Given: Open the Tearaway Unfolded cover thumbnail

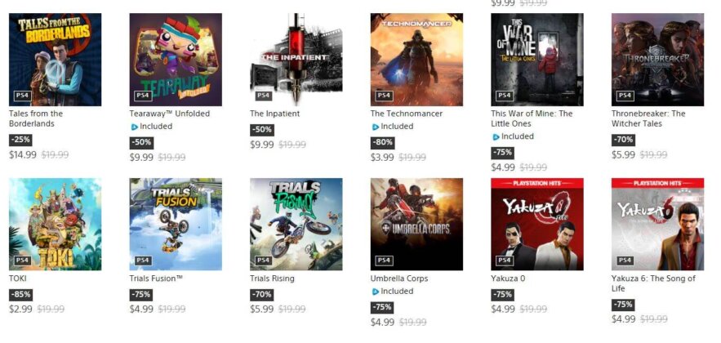Looking at the screenshot, I should (176, 60).
